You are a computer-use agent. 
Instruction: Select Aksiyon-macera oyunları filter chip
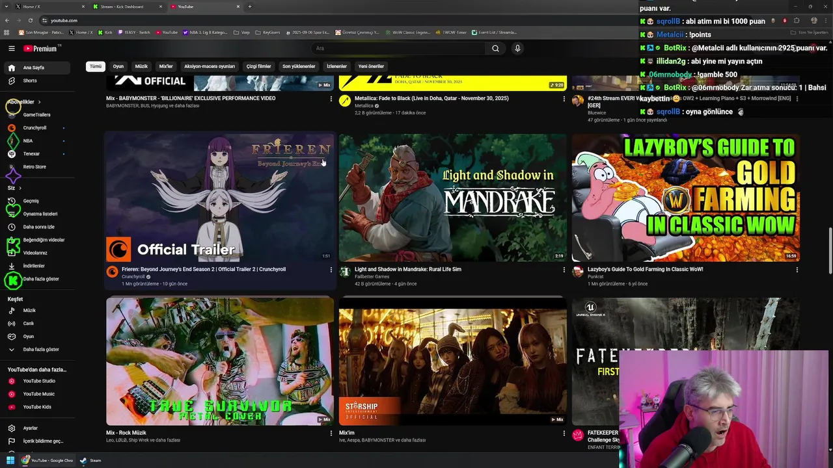[210, 66]
